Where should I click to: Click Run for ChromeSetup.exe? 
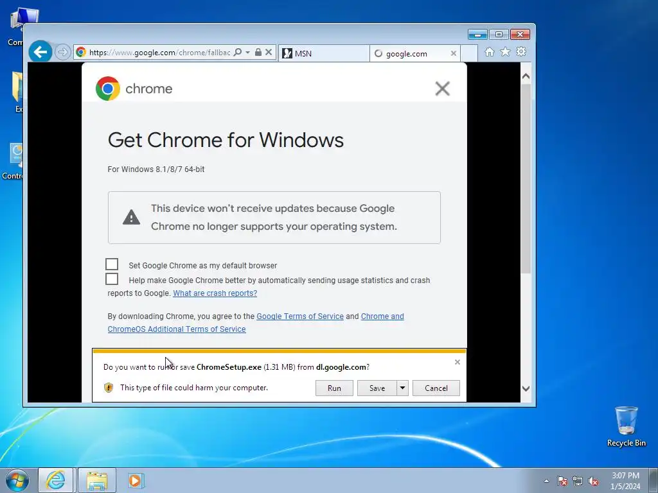click(334, 388)
